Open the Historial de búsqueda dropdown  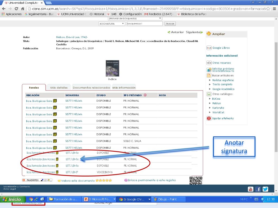pyautogui.click(x=135, y=18)
